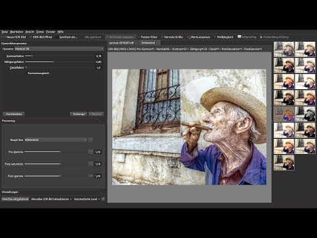Click the main portrait preview image

point(189,127)
